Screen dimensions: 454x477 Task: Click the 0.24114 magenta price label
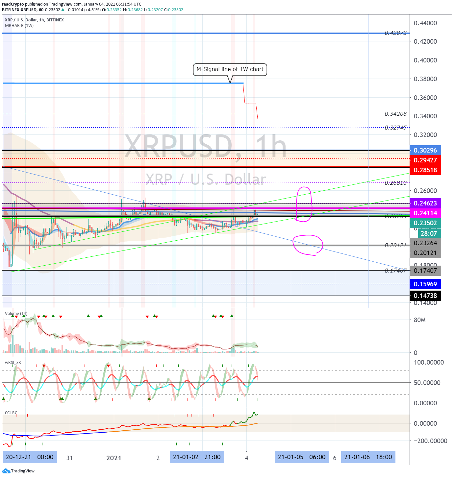pos(425,213)
